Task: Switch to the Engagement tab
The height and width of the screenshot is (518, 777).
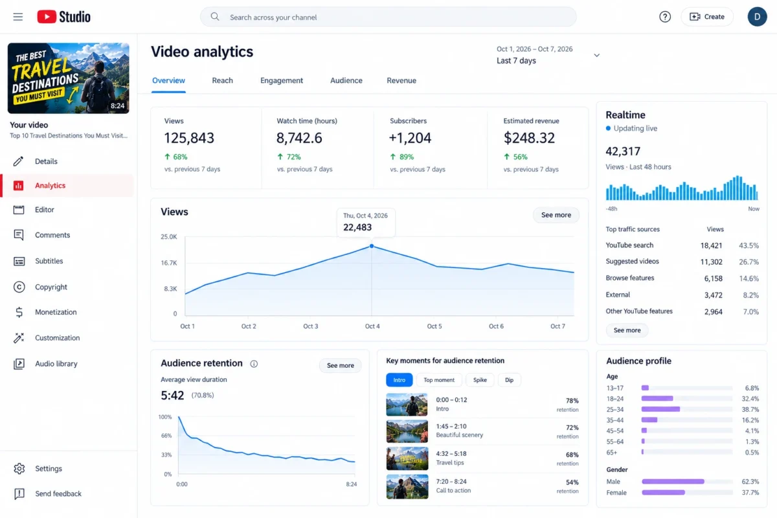Action: click(x=282, y=81)
